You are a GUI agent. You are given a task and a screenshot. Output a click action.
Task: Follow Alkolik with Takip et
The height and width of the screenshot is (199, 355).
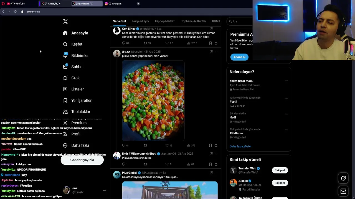(x=280, y=183)
